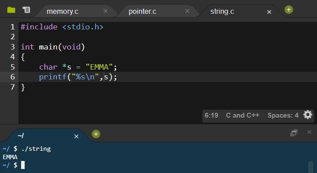Click on "EMMA" string literal in code
The image size is (317, 173).
tap(99, 67)
